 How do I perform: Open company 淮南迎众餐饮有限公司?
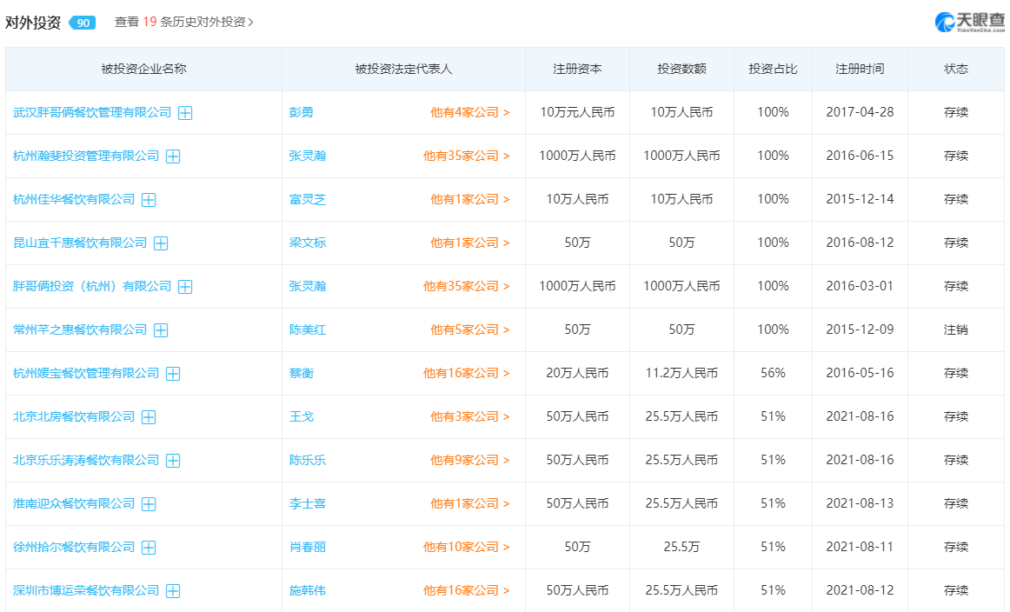pyautogui.click(x=74, y=504)
